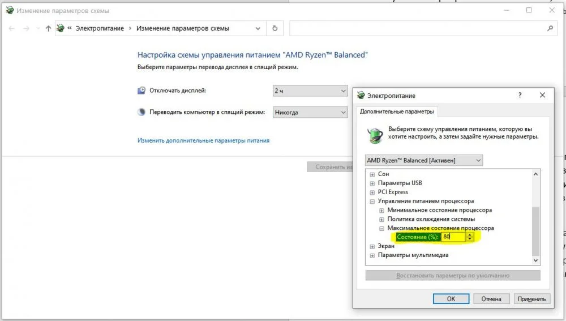Open the AMD Ryzen Balanced scheme dropdown
Viewport: 566px width, 321px height.
tap(424, 160)
